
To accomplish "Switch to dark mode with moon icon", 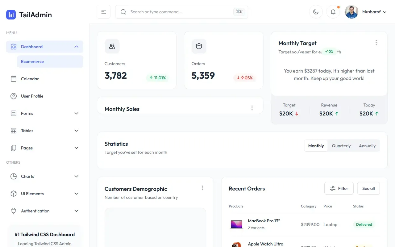I will [316, 12].
